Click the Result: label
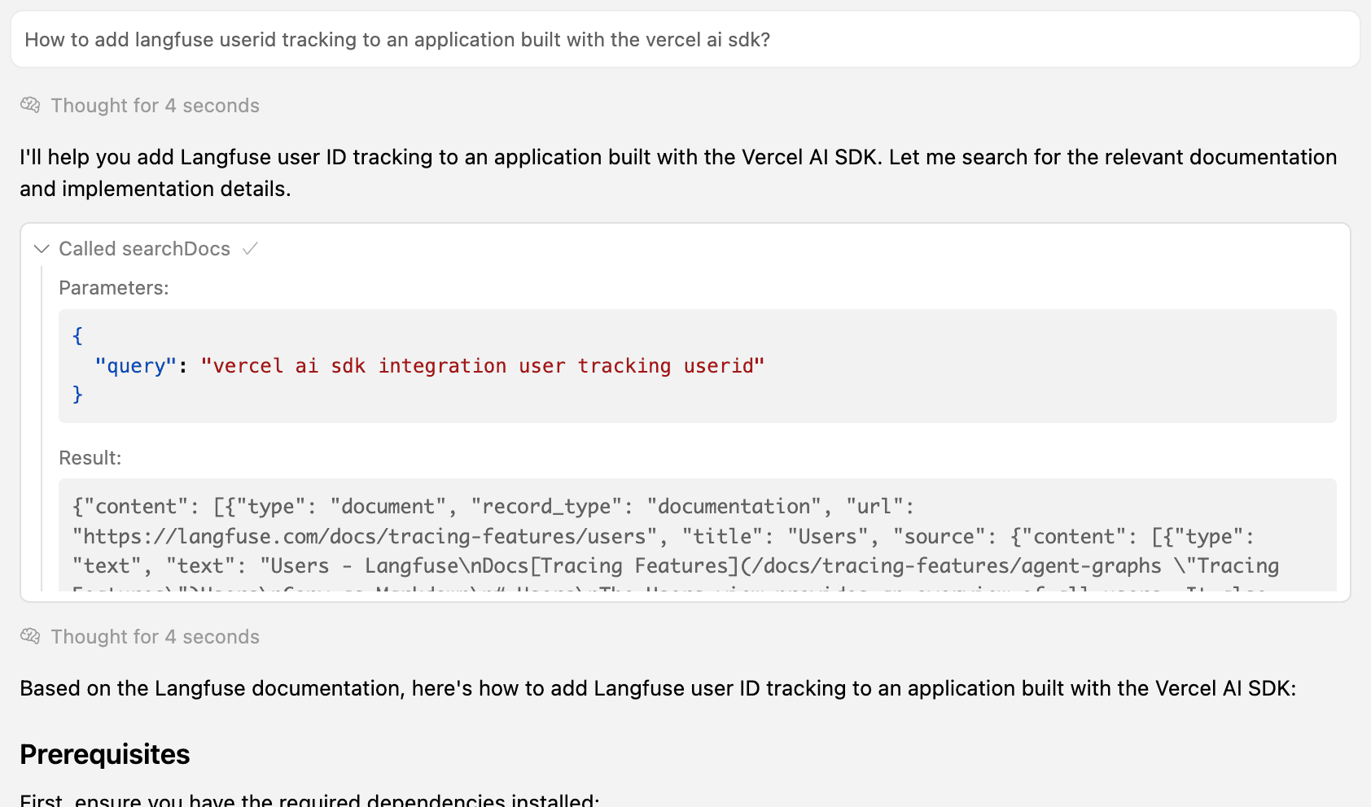Viewport: 1371px width, 807px height. click(90, 458)
